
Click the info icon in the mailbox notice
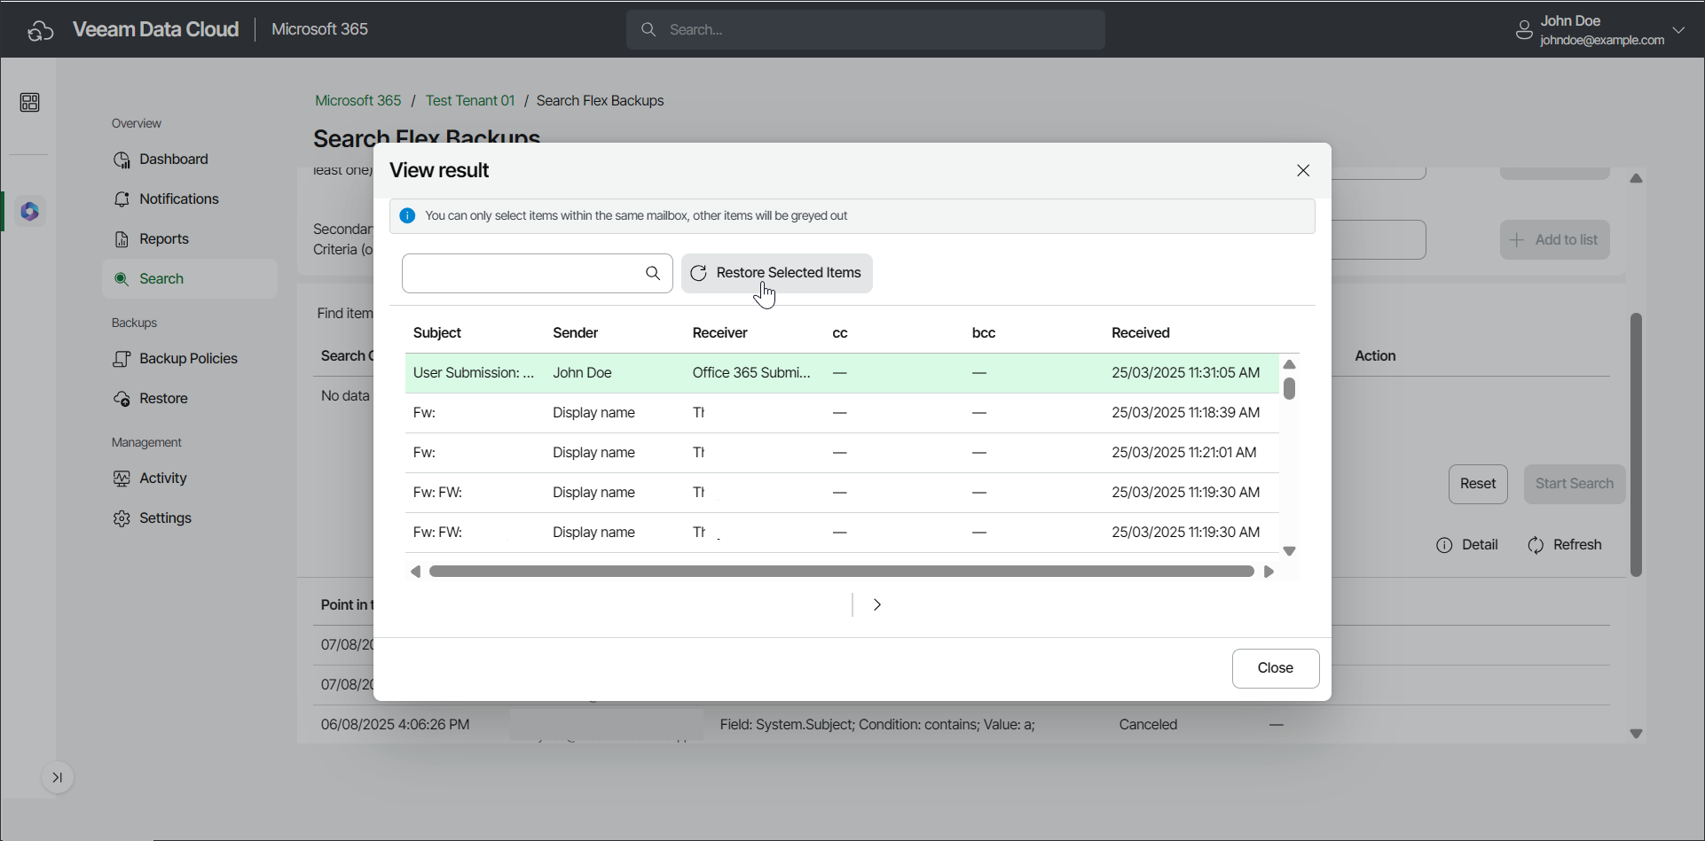coord(407,216)
